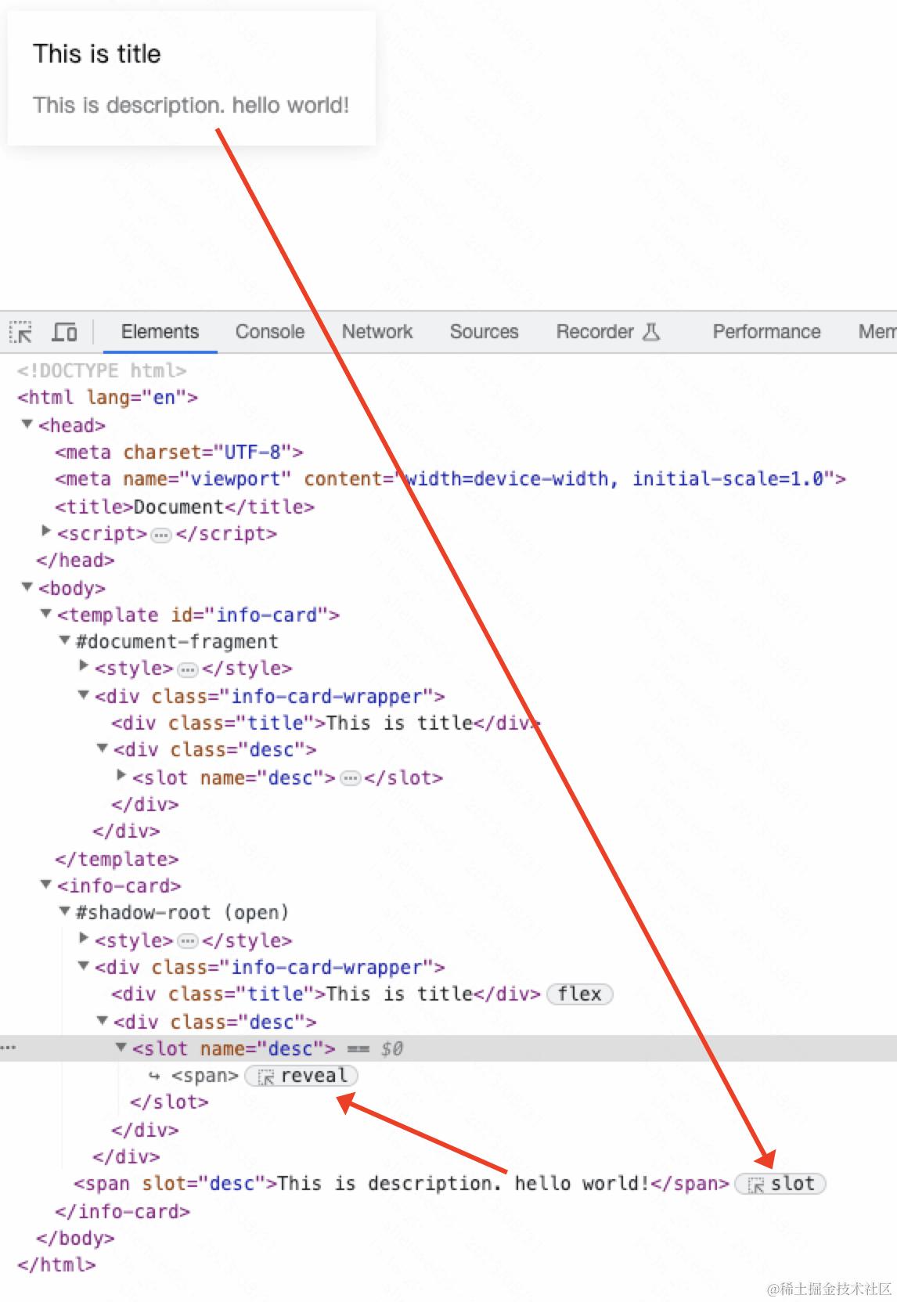897x1302 pixels.
Task: Select the closing </slot> tag in shadow-root
Action: [169, 1102]
